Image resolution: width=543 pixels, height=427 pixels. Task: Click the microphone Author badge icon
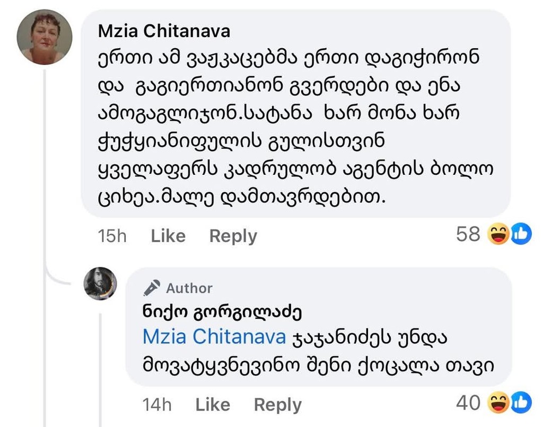pos(152,288)
